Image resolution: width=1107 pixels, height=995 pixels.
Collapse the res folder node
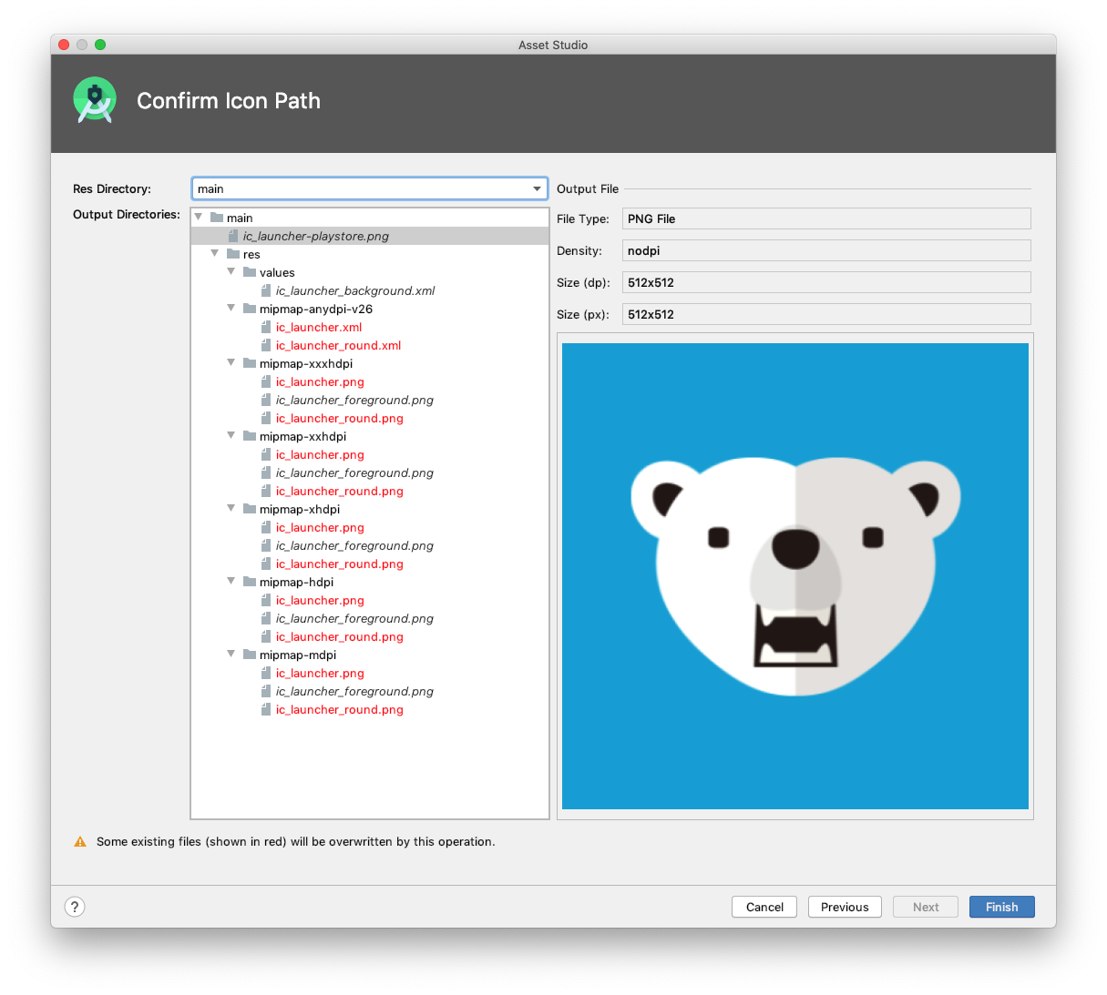(x=214, y=254)
